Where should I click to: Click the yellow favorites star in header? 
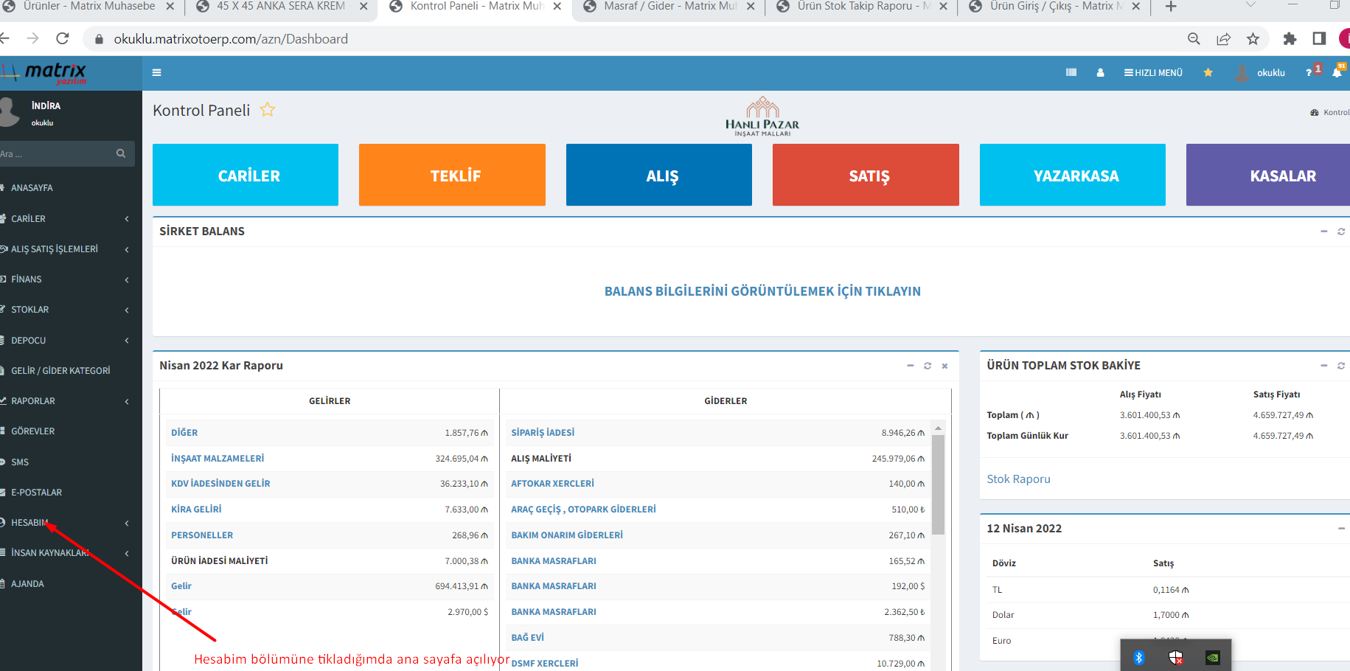(x=1208, y=72)
